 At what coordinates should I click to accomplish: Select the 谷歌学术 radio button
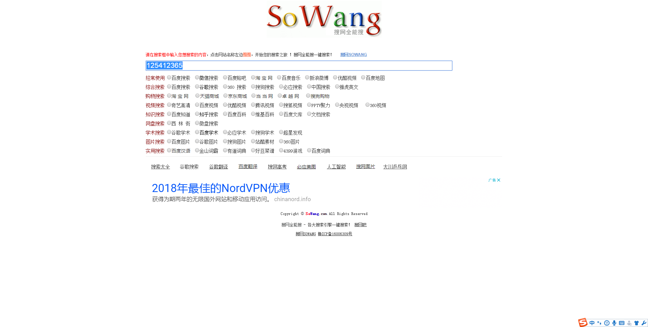tap(169, 132)
